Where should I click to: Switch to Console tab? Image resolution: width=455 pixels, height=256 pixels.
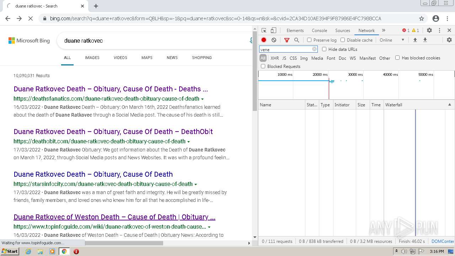click(319, 31)
